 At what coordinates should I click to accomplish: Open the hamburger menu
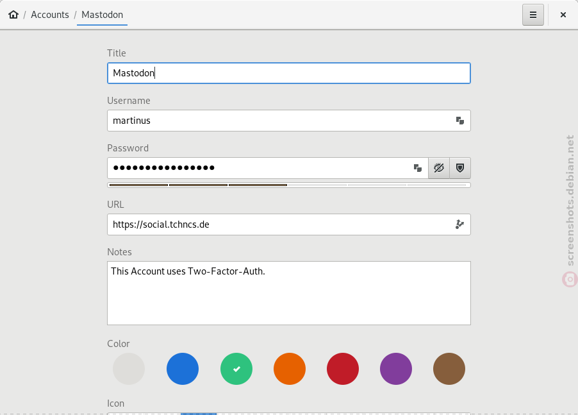coord(533,15)
